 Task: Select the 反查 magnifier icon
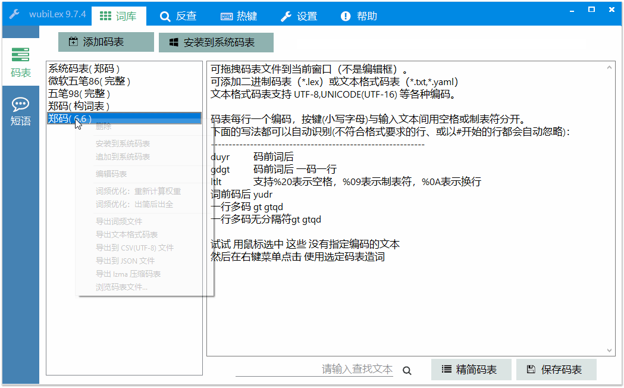point(165,17)
